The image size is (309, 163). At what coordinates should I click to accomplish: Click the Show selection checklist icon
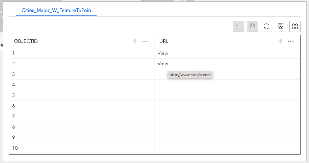tap(238, 26)
